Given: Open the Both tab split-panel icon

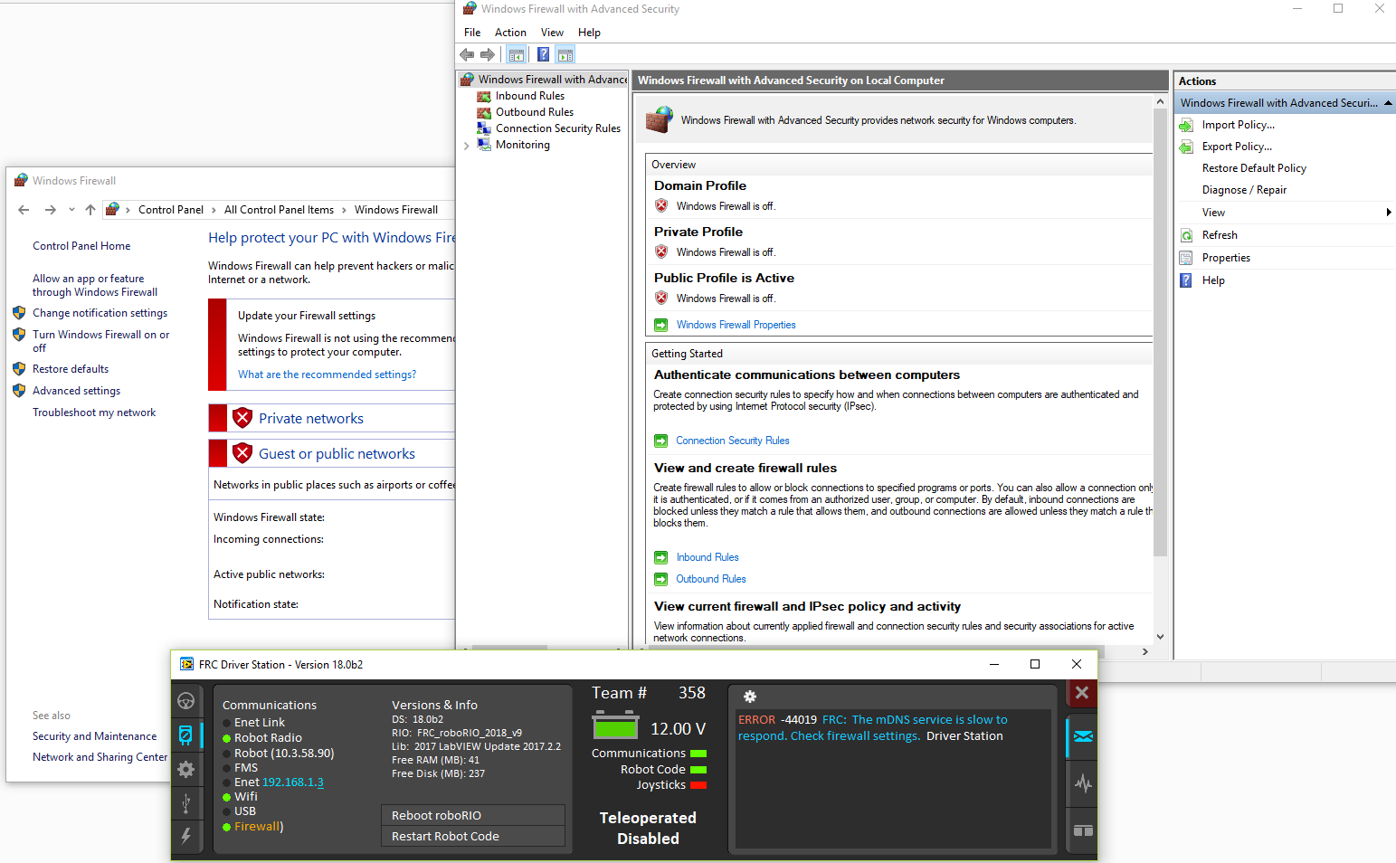Looking at the screenshot, I should pyautogui.click(x=1083, y=830).
